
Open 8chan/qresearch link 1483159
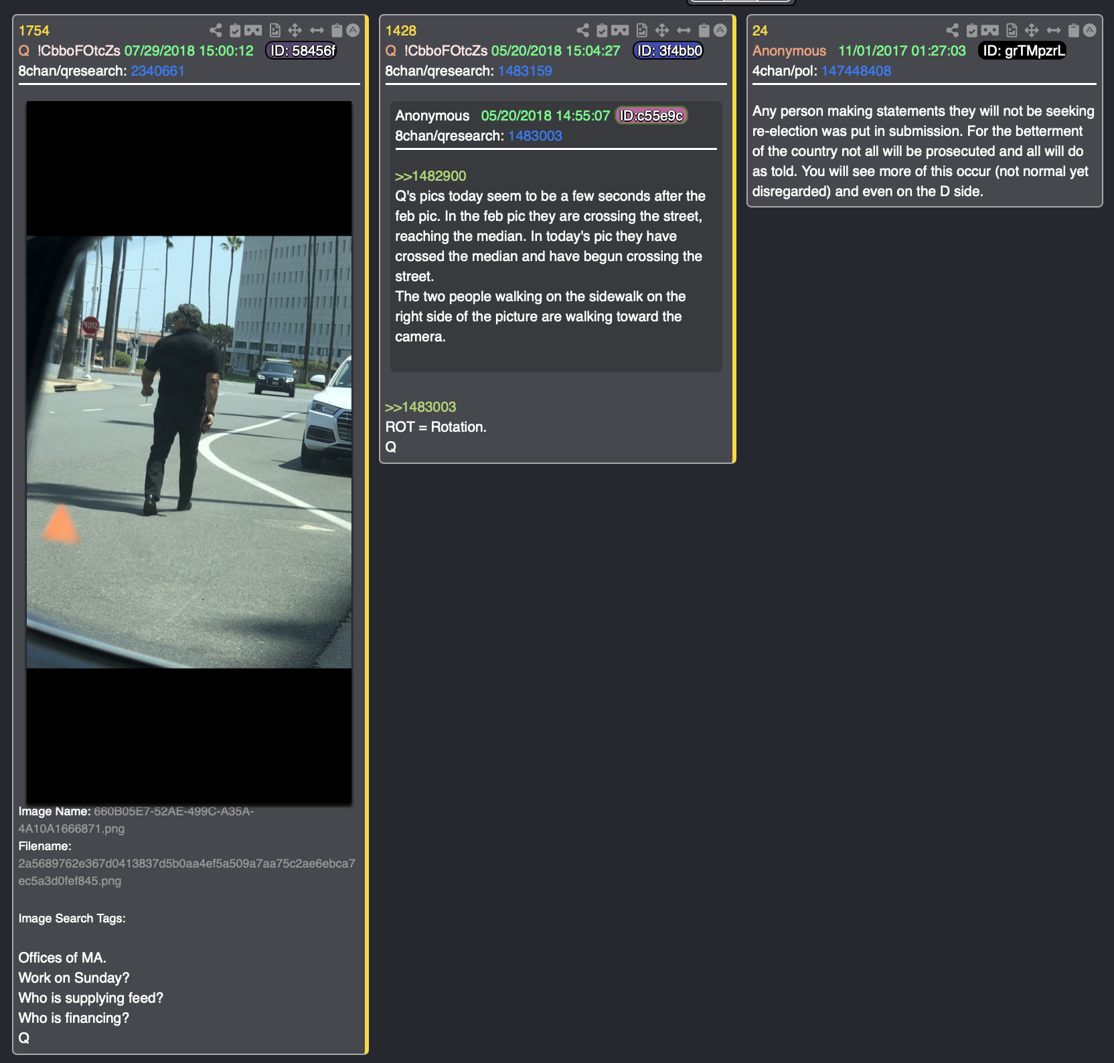525,71
